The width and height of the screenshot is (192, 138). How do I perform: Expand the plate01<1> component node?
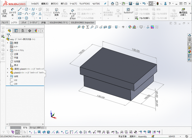click(8, 69)
